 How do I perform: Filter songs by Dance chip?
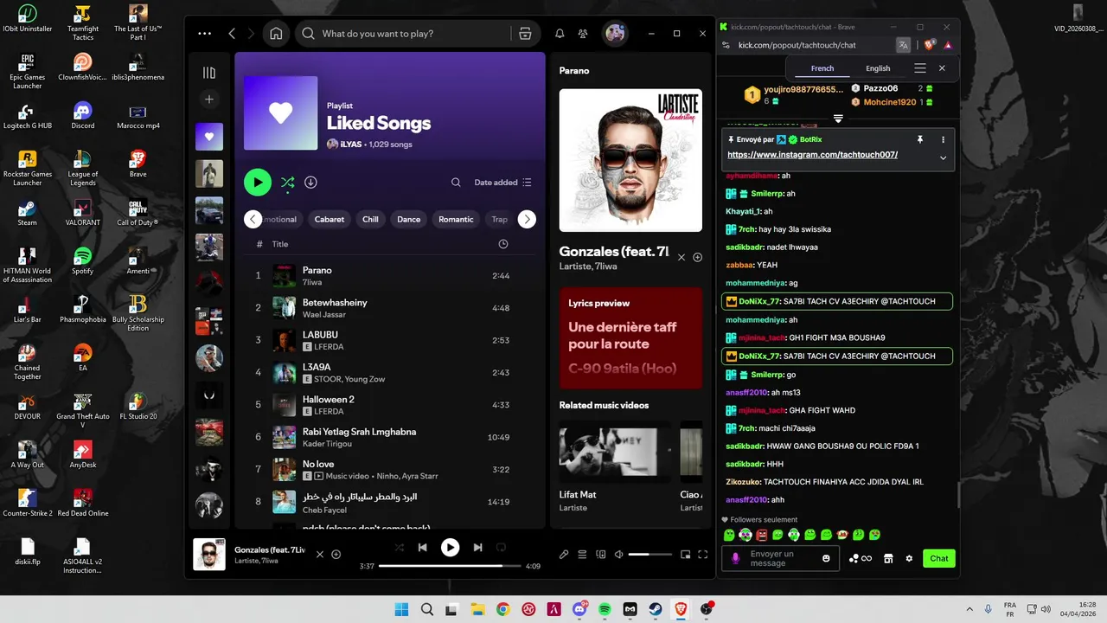coord(408,219)
